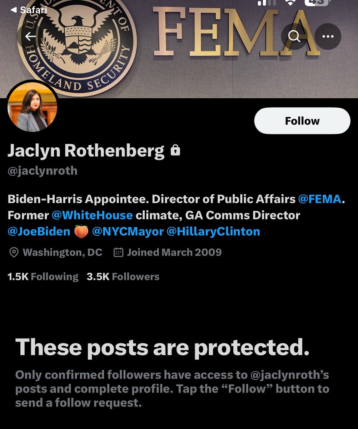Open the @JoeBiden mention link
Viewport: 358px width, 429px height.
[x=39, y=232]
